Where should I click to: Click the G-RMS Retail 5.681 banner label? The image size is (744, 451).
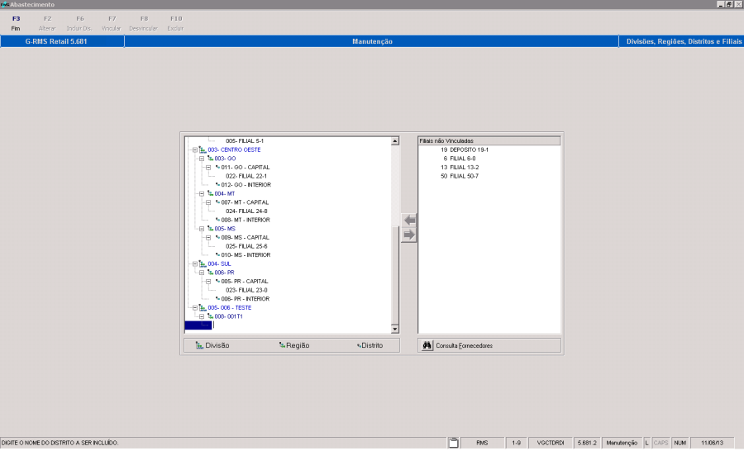tap(56, 42)
